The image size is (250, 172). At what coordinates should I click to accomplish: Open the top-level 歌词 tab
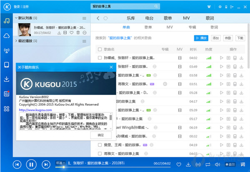click(210, 18)
